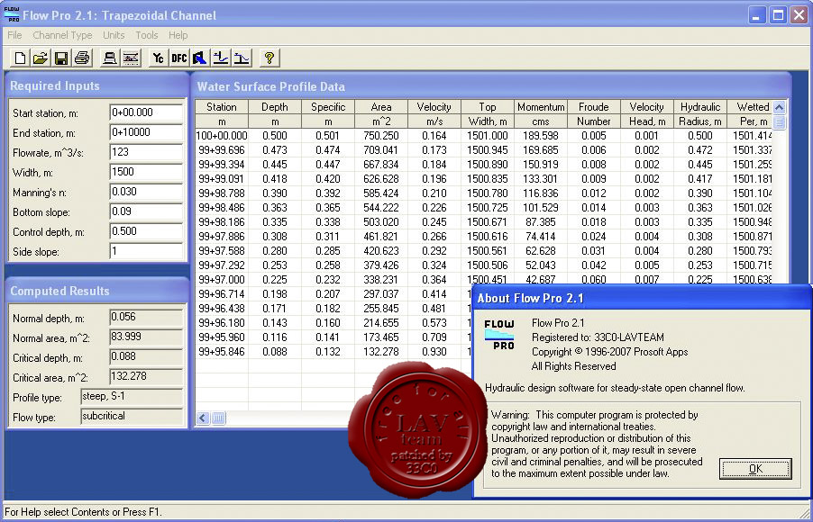Click top width cell 1500.890

[x=488, y=165]
